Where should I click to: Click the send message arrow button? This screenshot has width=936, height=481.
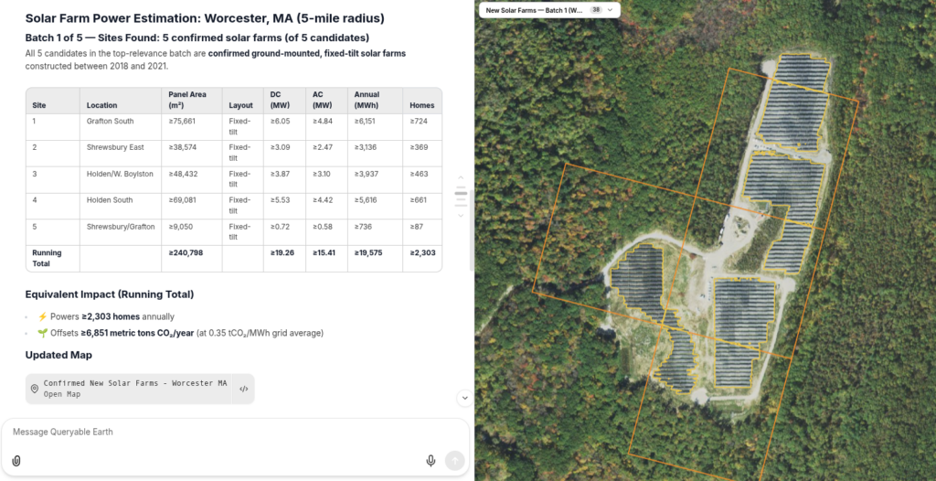454,461
